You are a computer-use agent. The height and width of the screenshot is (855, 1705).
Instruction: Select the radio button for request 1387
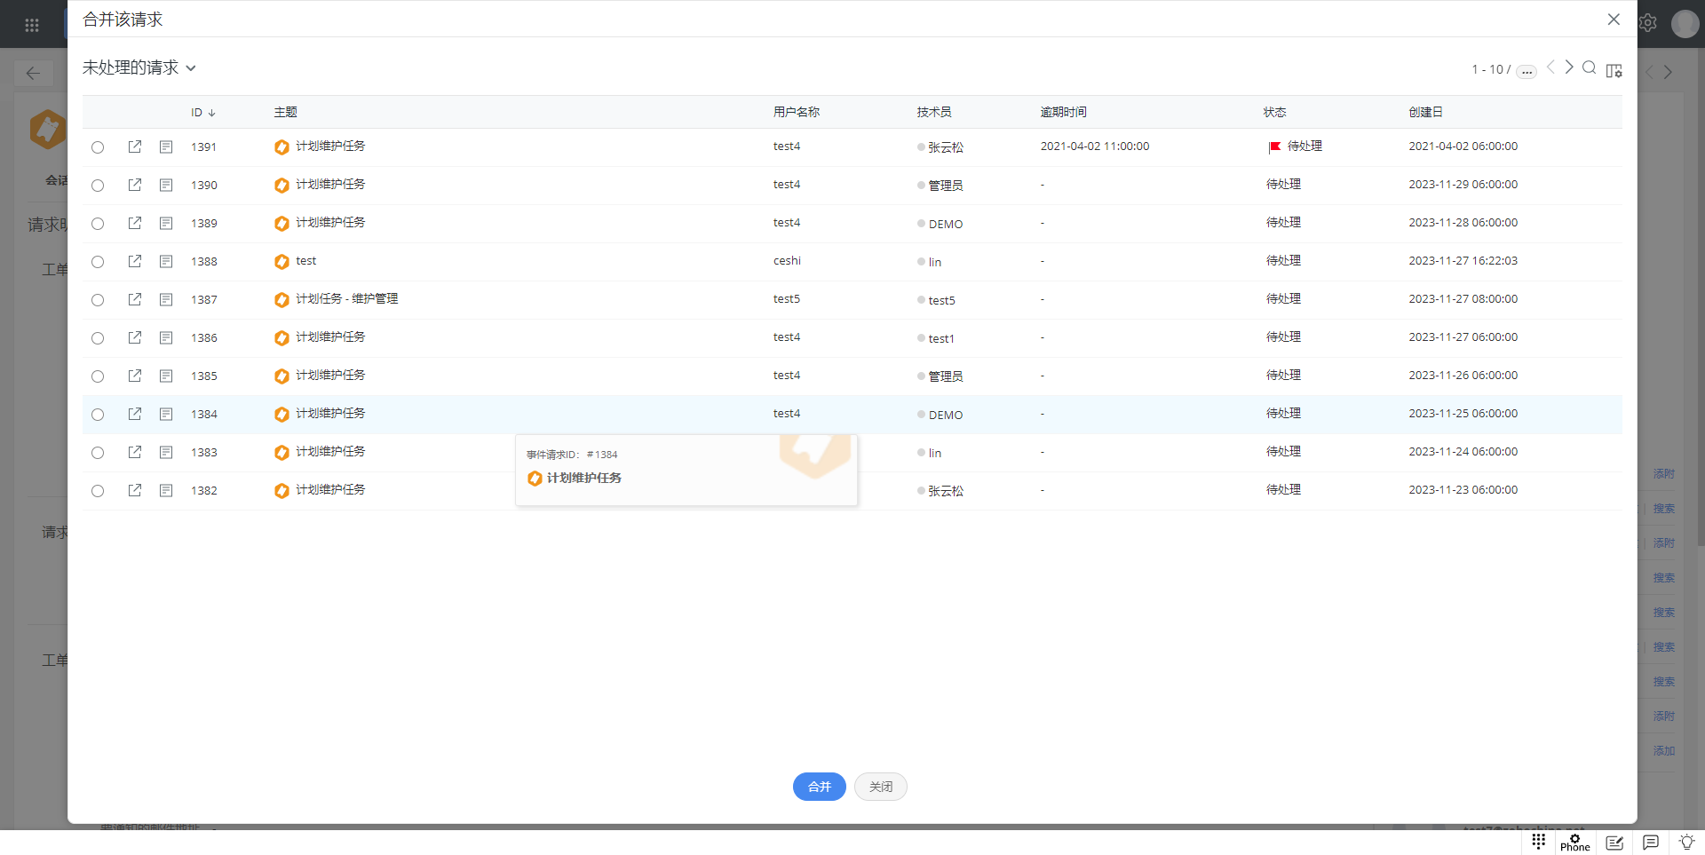coord(98,300)
